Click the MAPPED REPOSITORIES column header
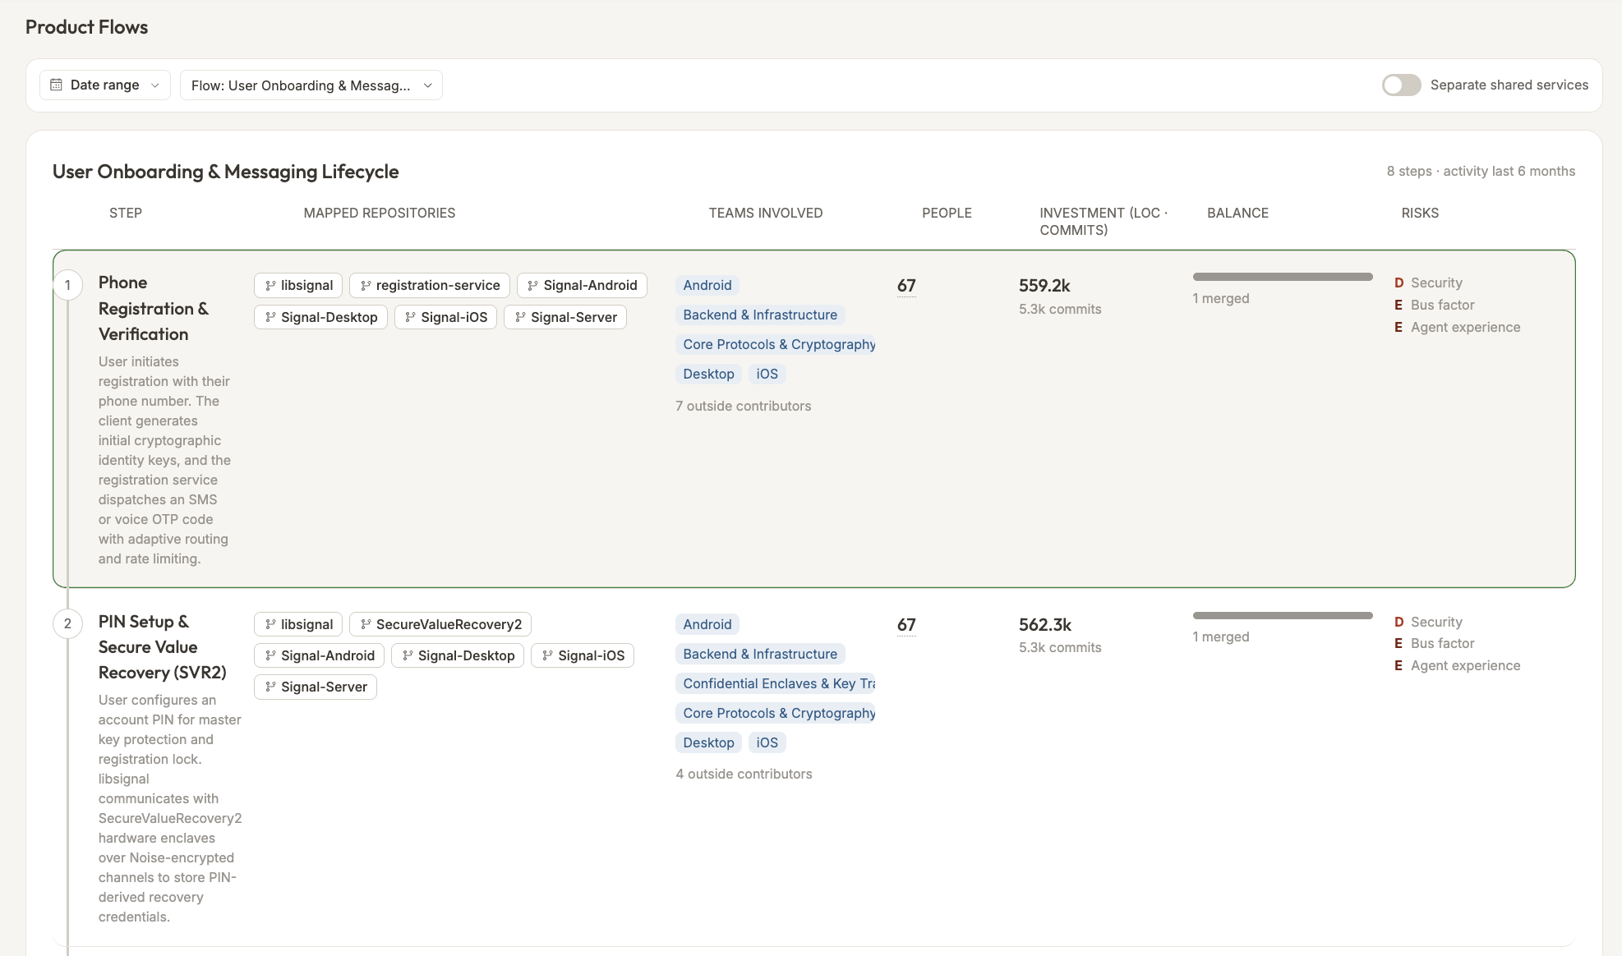Screen dimensions: 1622x956 click(x=380, y=213)
